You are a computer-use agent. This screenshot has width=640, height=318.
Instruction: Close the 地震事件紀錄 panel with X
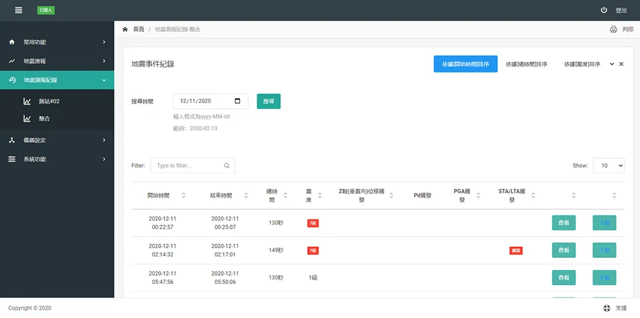point(621,64)
